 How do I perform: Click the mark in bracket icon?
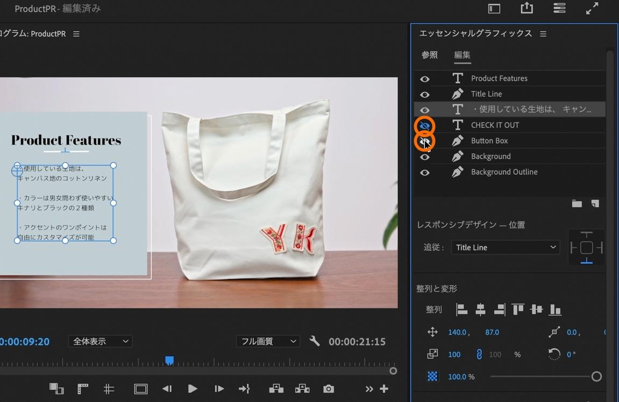point(82,389)
